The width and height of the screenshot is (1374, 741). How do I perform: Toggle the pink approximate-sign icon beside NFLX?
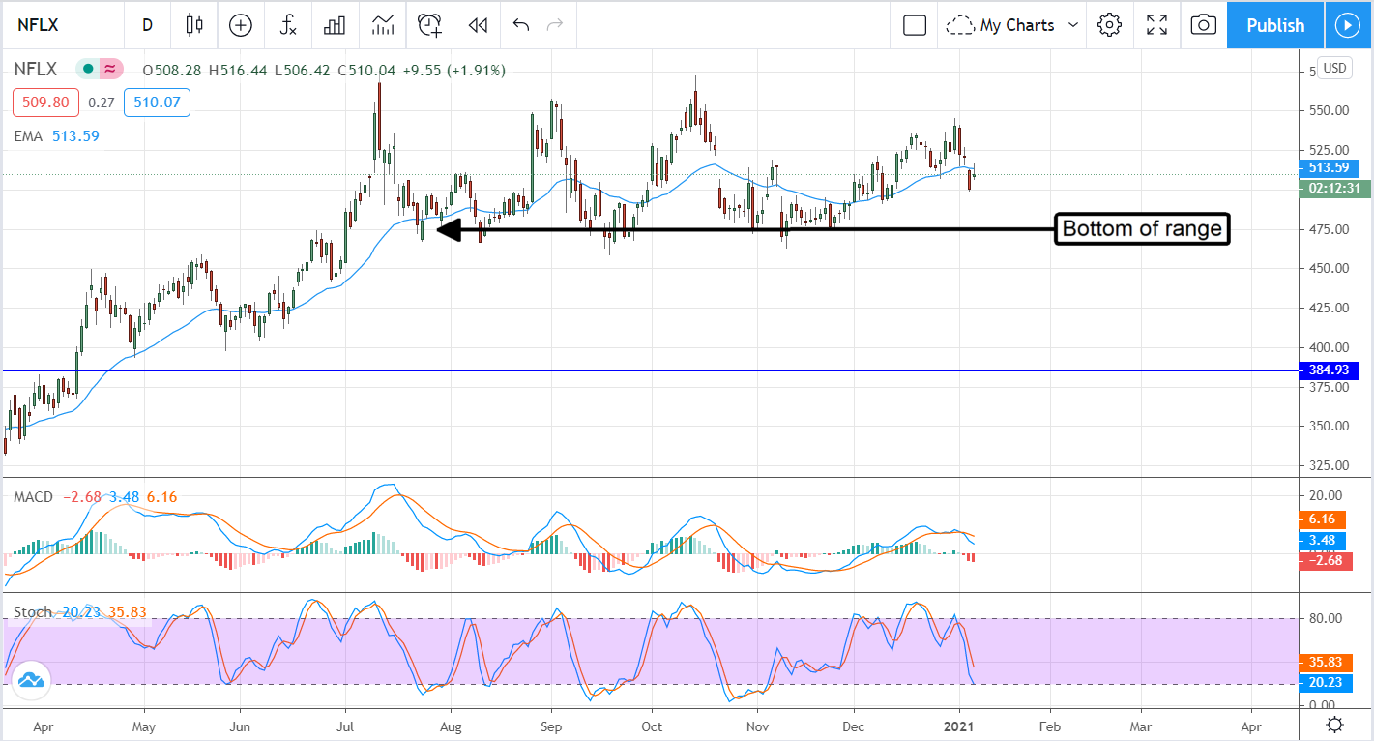point(110,69)
